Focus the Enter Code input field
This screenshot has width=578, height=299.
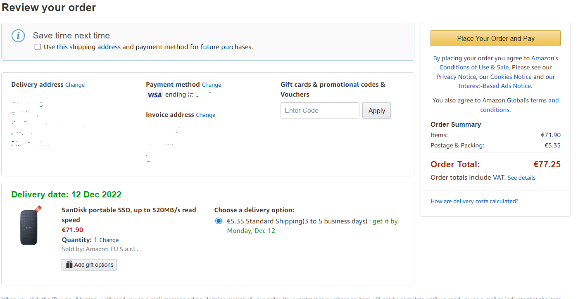click(x=320, y=111)
